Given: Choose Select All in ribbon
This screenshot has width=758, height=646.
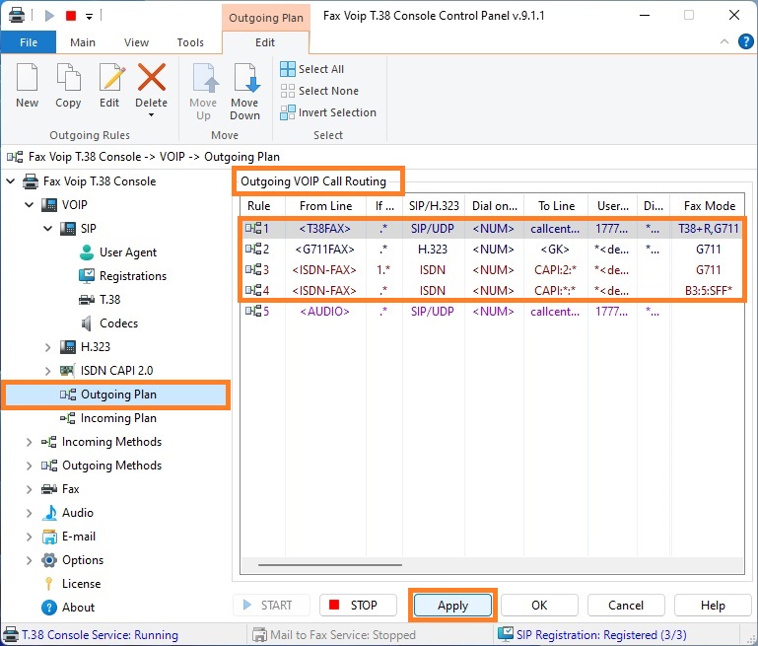Looking at the screenshot, I should [312, 69].
